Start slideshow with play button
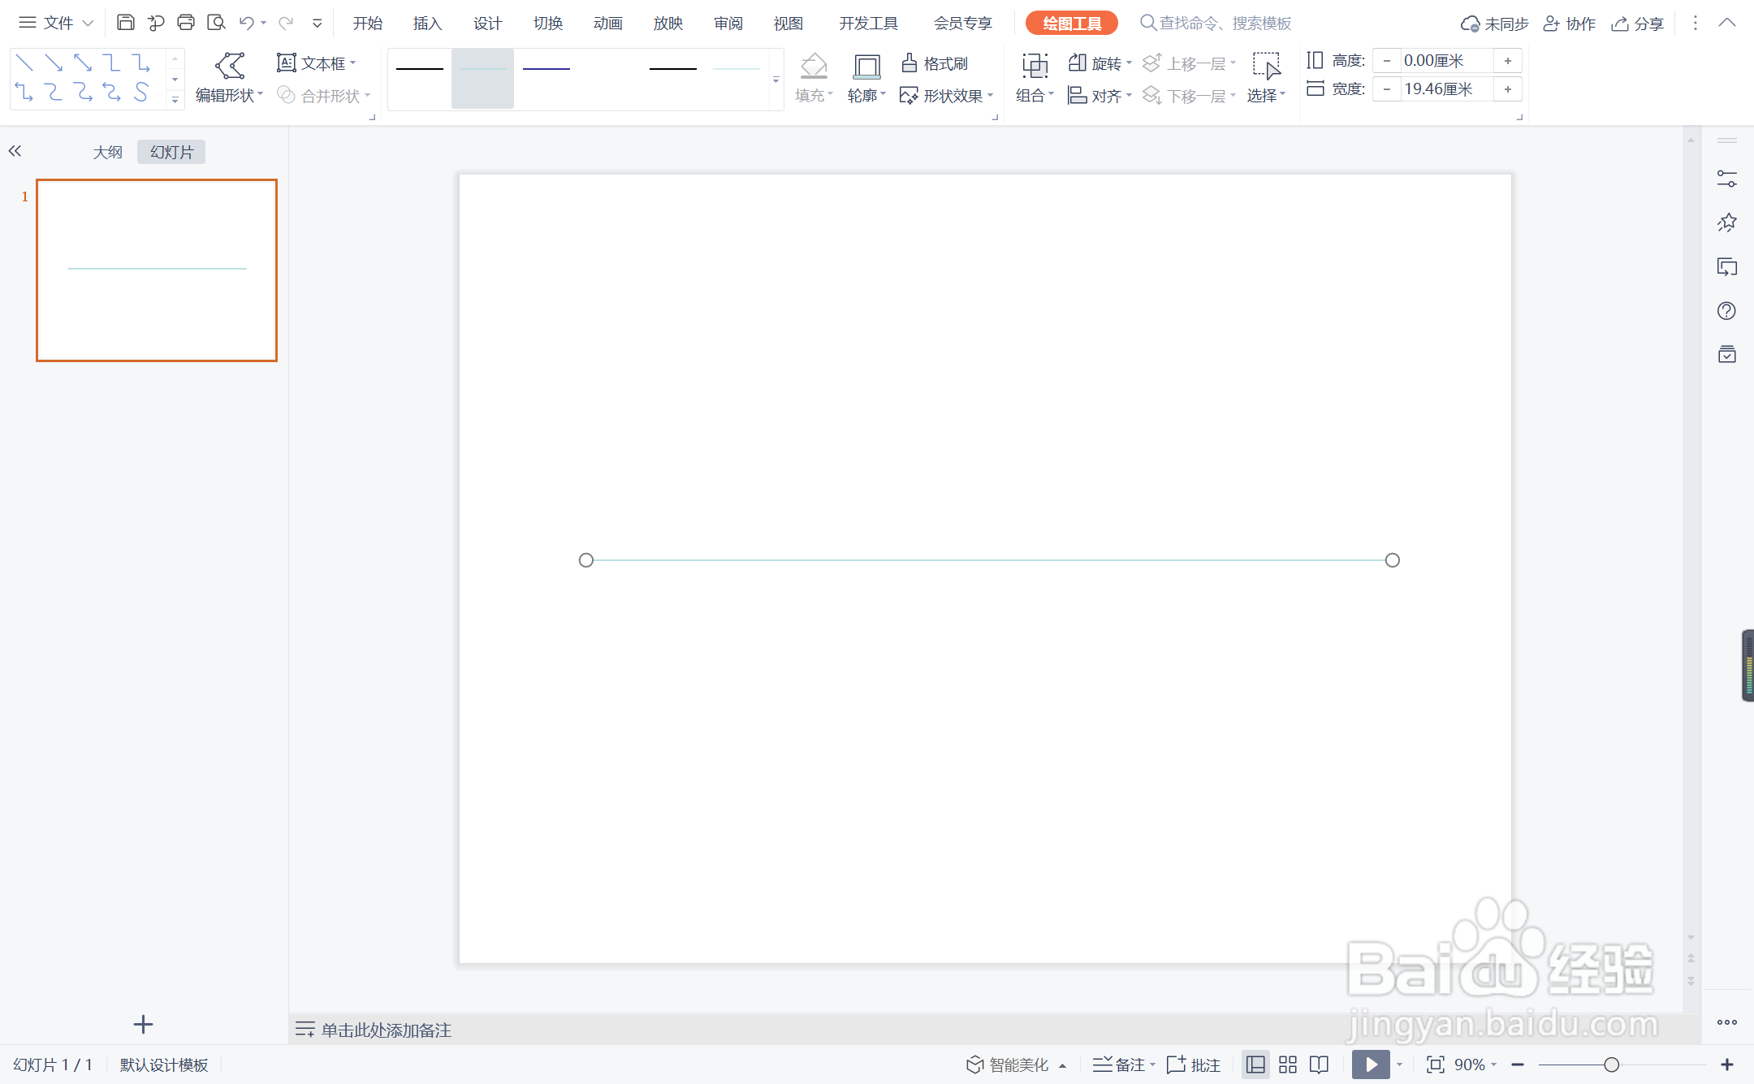 1370,1065
